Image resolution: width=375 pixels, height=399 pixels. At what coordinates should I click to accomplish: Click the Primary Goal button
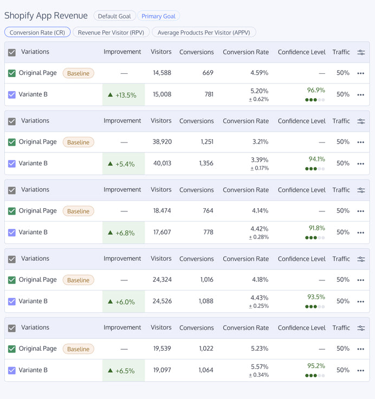click(158, 16)
